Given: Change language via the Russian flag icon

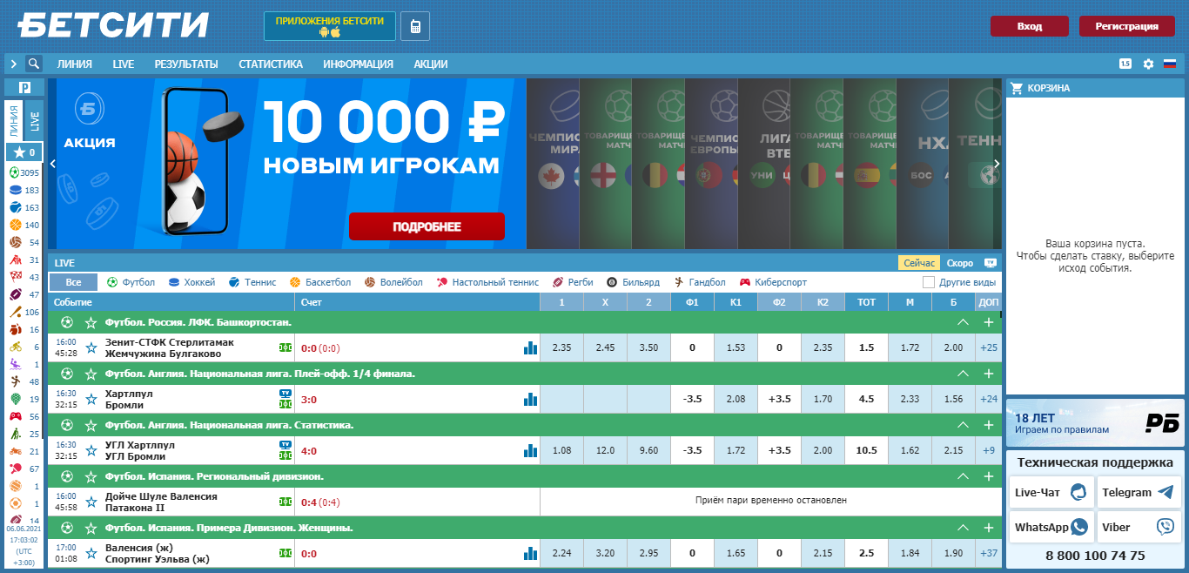Looking at the screenshot, I should 1170,64.
